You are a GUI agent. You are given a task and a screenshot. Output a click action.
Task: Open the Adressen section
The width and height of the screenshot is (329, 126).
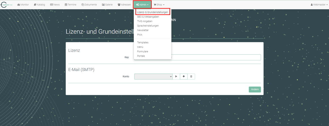pyautogui.click(x=124, y=5)
